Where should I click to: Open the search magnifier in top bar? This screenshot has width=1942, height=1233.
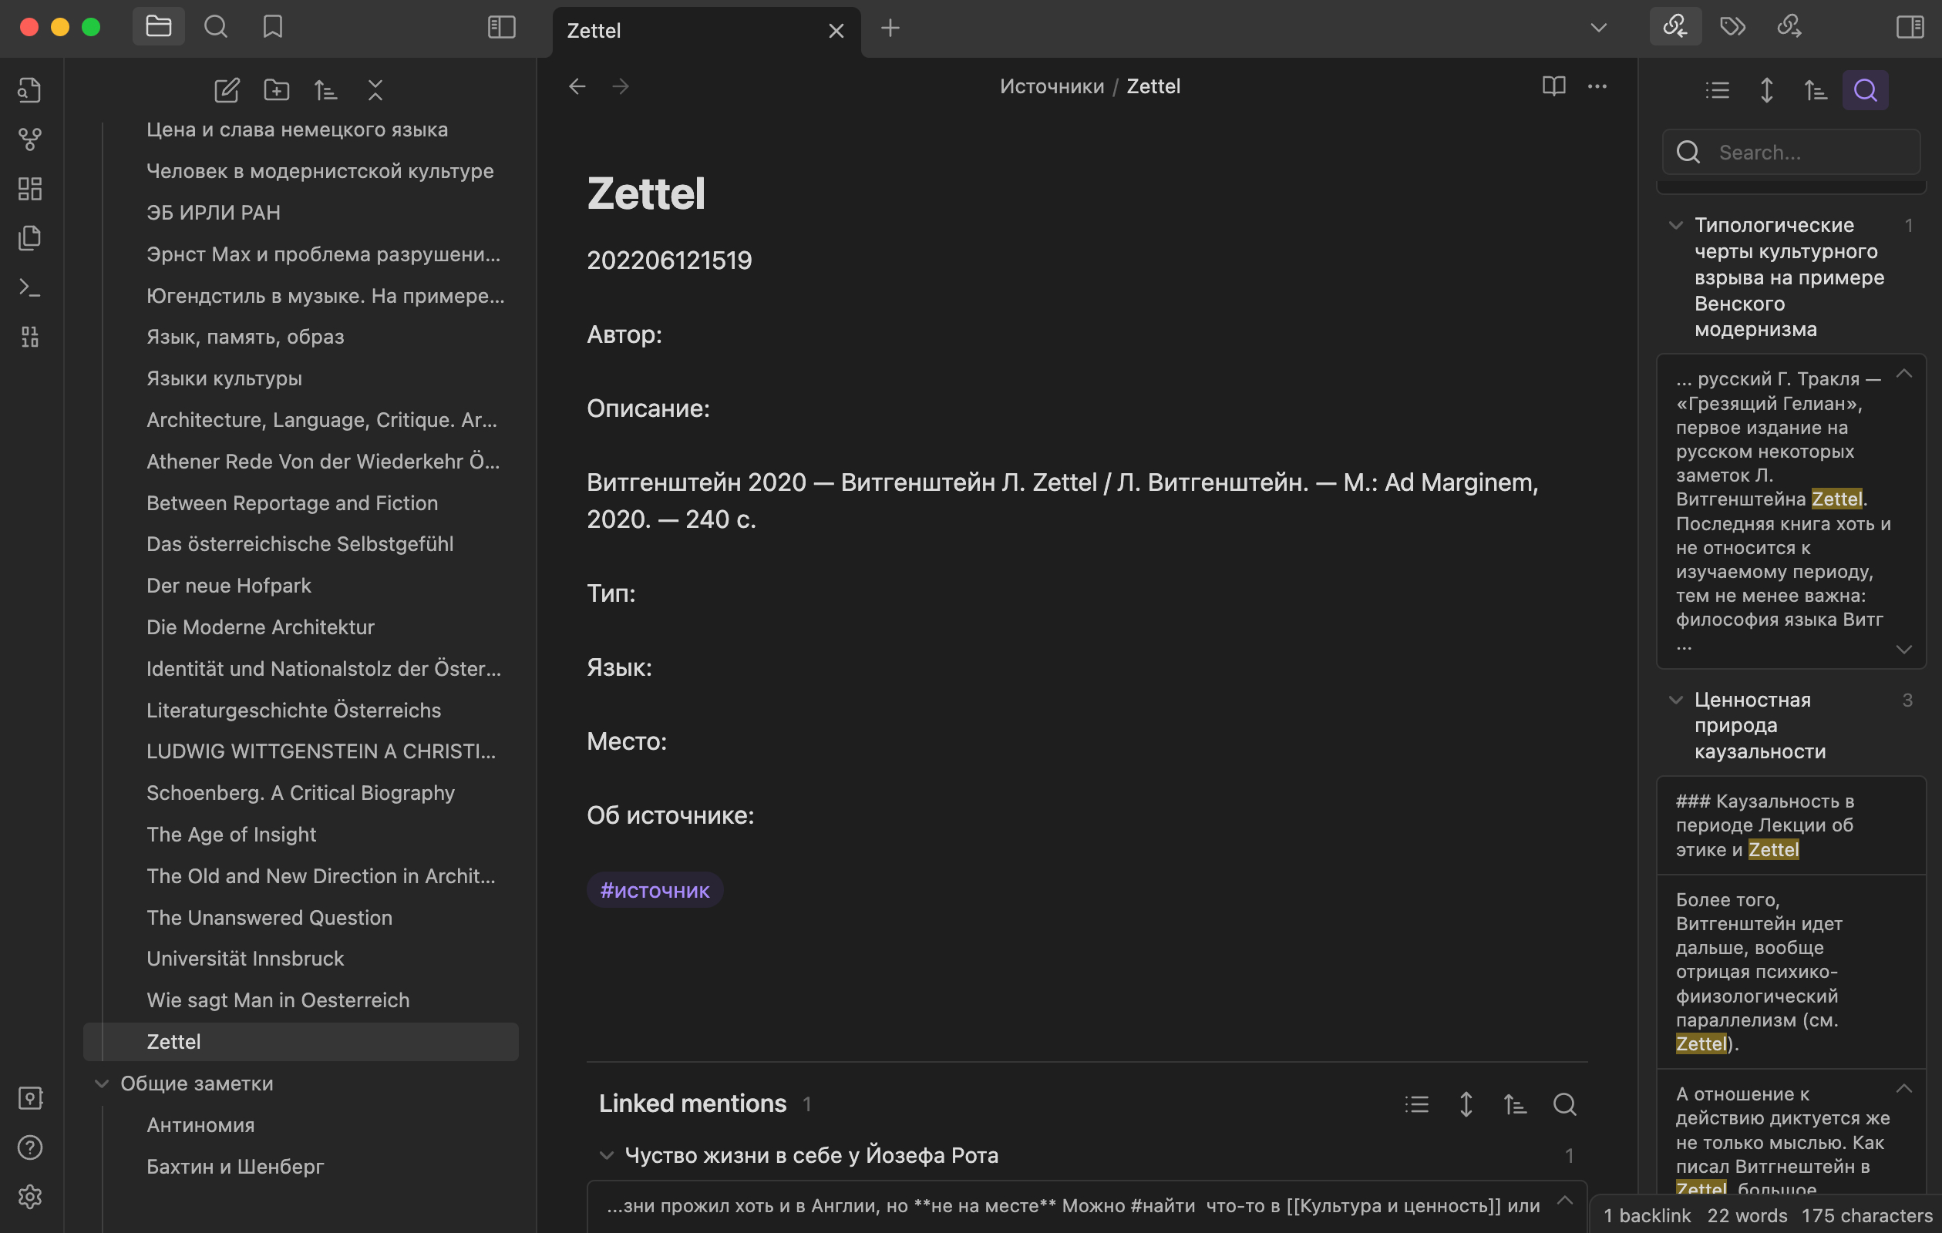[x=215, y=28]
